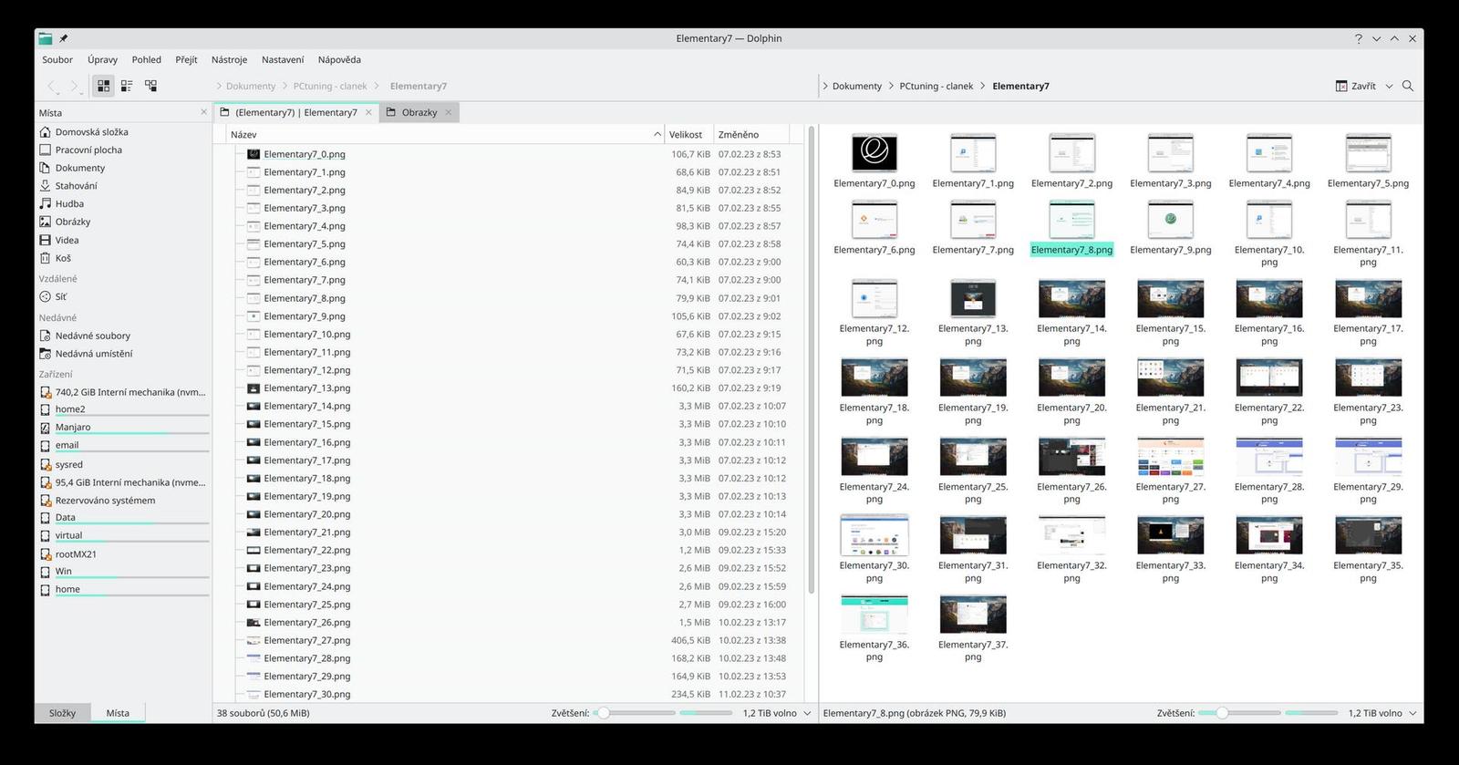This screenshot has height=765, width=1459.
Task: Click the pin icon in title bar
Action: pyautogui.click(x=63, y=38)
